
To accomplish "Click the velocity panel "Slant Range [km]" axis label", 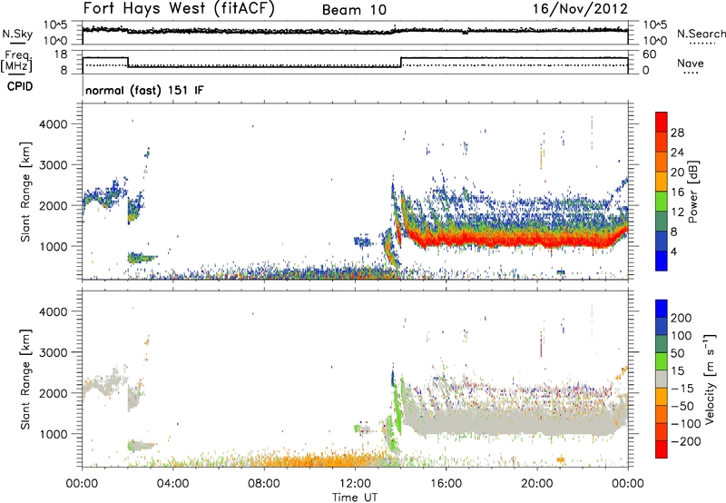I will 25,379.
